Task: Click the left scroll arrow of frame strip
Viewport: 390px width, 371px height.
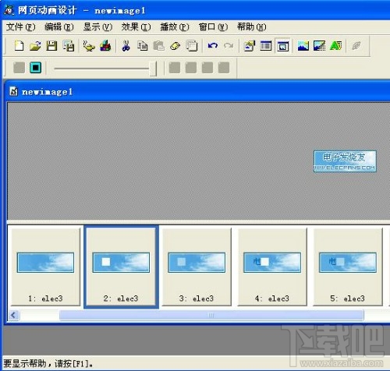Action: 13,316
